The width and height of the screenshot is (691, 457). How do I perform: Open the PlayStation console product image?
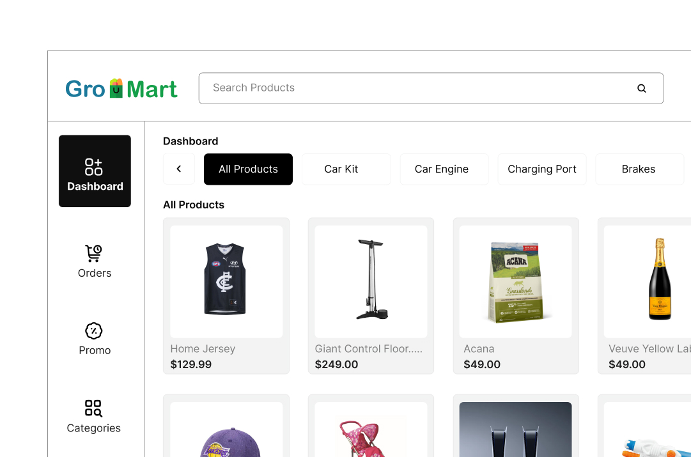[516, 430]
